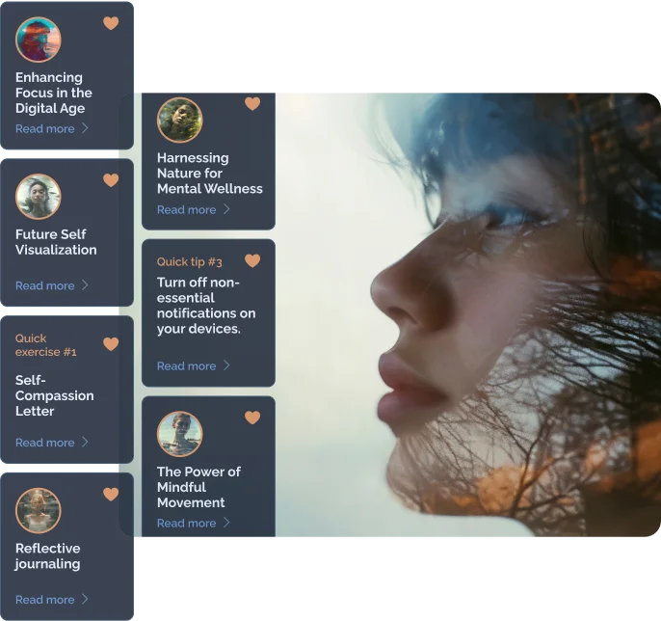Click Read more on Reflective journaling
The height and width of the screenshot is (621, 661).
(44, 600)
